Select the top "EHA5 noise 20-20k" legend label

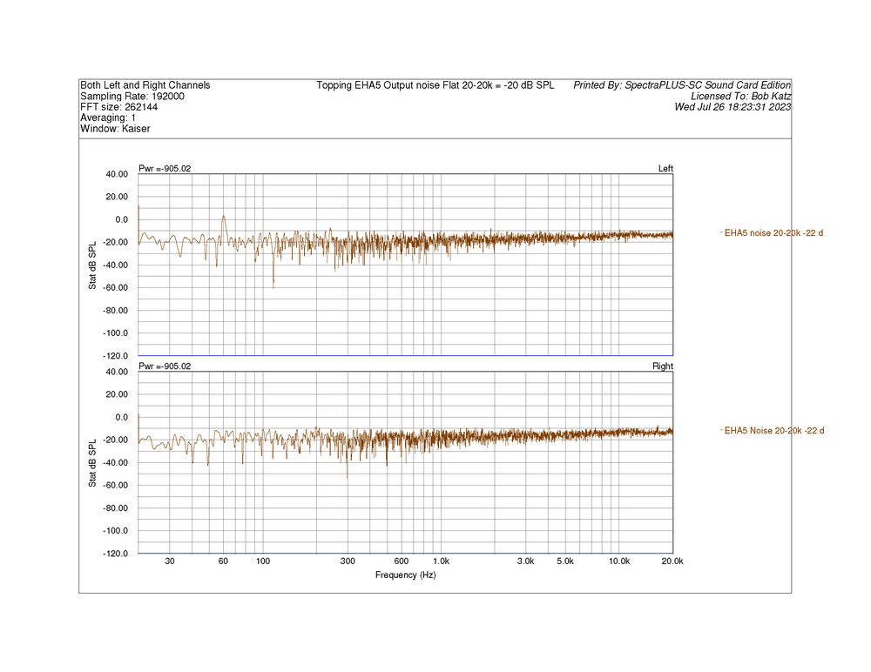(774, 232)
